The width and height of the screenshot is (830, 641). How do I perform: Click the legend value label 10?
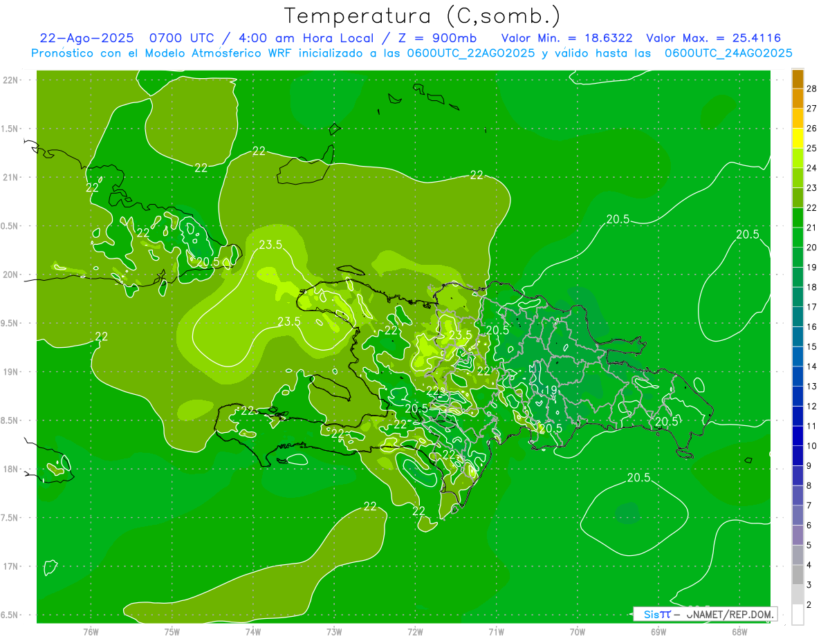pyautogui.click(x=811, y=446)
